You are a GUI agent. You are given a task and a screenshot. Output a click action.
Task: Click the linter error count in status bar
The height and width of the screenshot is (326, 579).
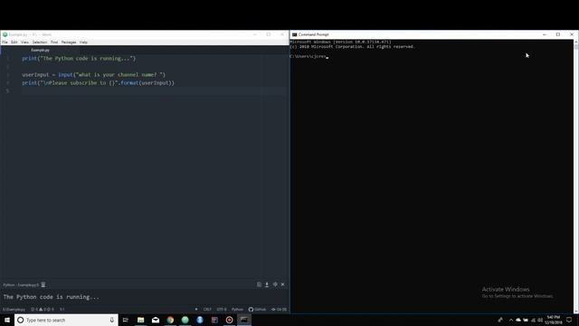(34, 310)
